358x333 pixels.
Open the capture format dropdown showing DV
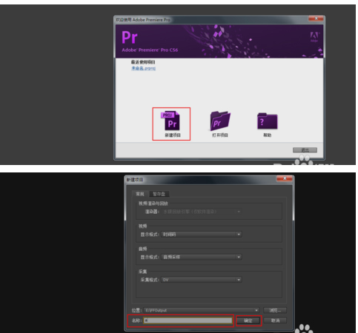pos(202,280)
